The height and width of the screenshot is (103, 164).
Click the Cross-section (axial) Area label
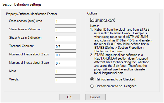click(x=25, y=21)
